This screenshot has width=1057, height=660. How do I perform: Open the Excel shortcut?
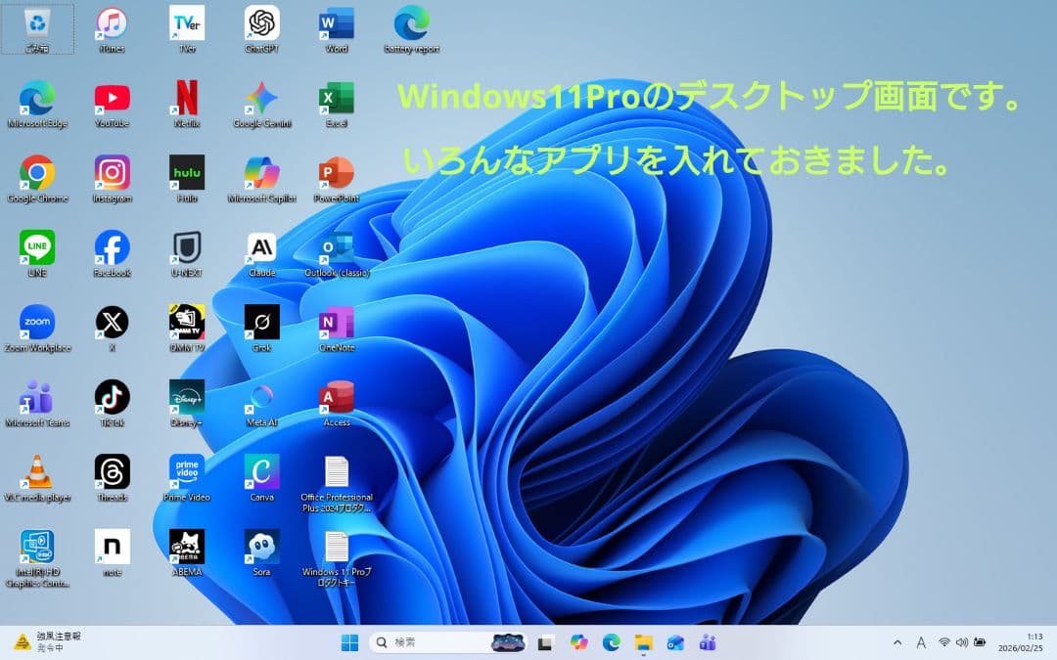click(337, 104)
